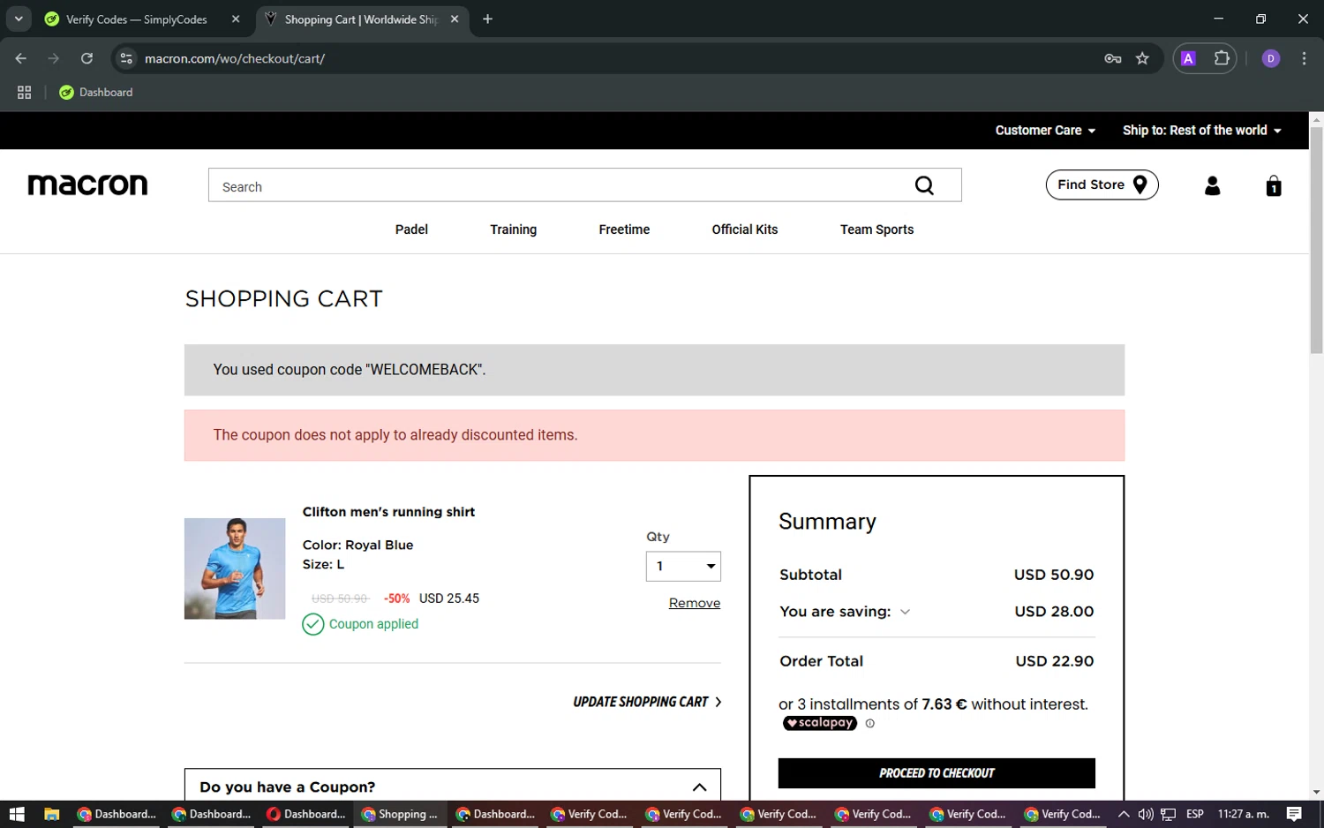Screen dimensions: 1324x828
Task: Open the Training menu
Action: (513, 230)
